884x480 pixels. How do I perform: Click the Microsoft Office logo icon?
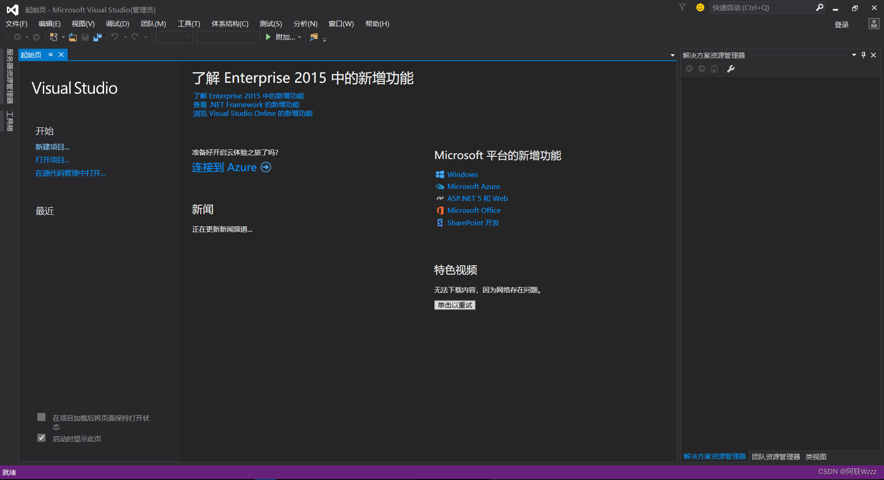coord(440,211)
